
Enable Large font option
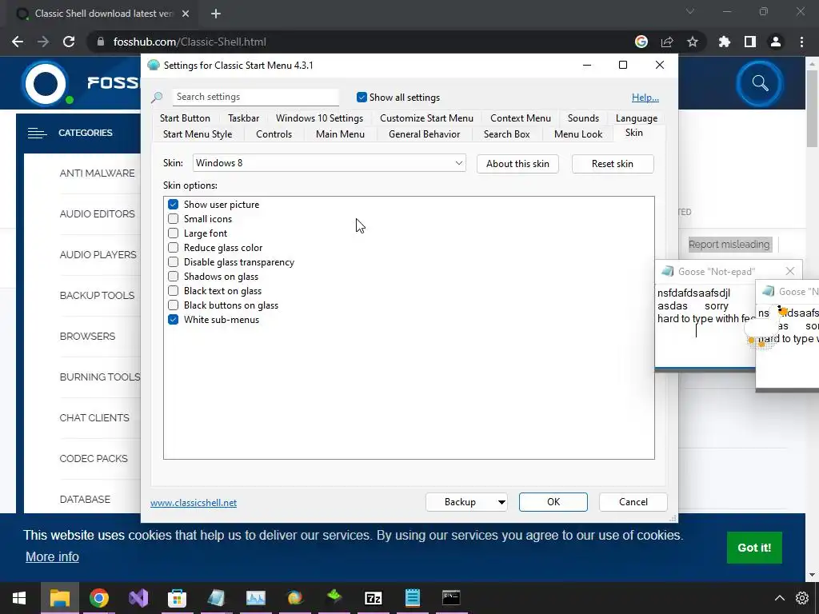(173, 233)
